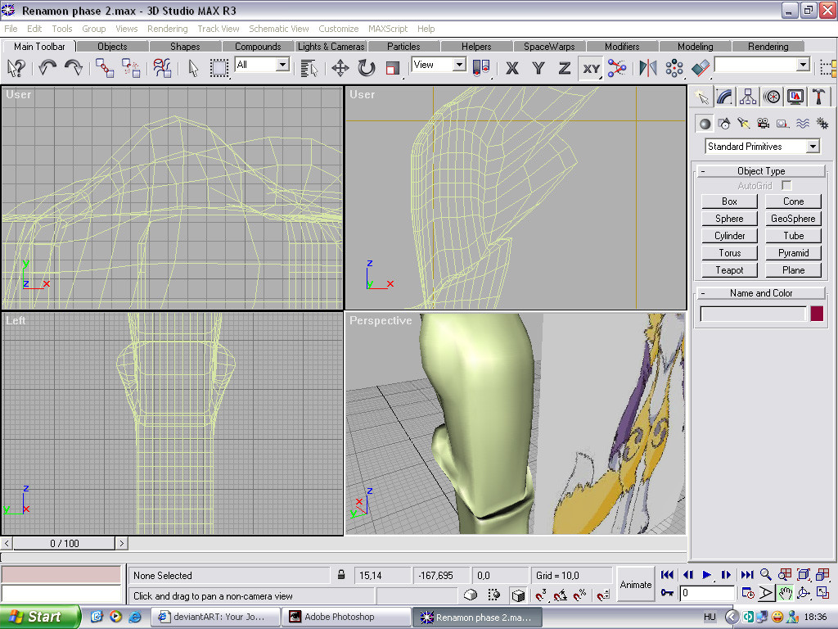The width and height of the screenshot is (838, 629).
Task: Click the GeoSphere primitive button
Action: (793, 218)
